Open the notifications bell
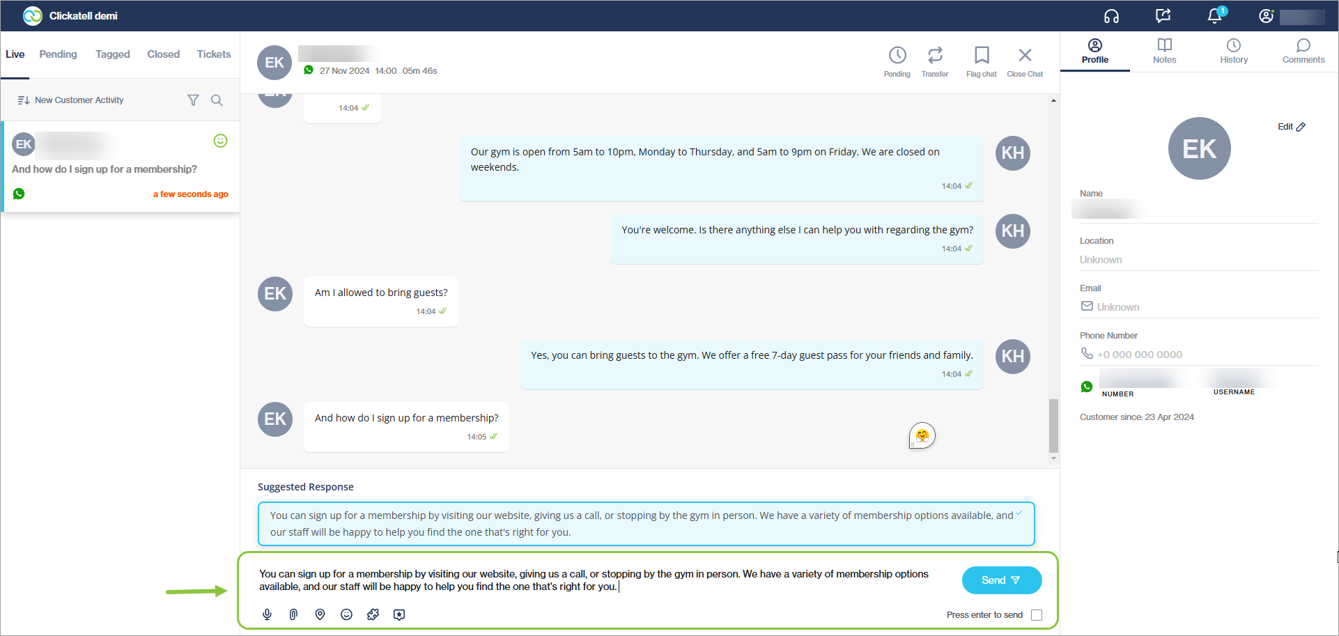The height and width of the screenshot is (636, 1339). click(x=1214, y=16)
